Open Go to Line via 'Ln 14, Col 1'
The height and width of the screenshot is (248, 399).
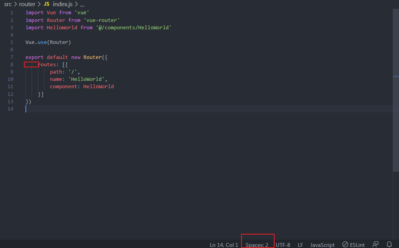(x=224, y=245)
